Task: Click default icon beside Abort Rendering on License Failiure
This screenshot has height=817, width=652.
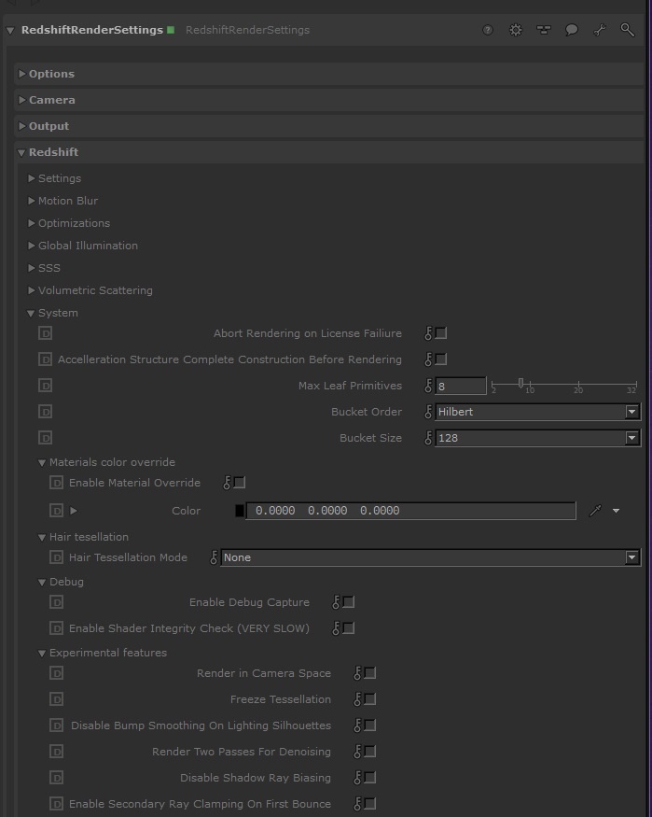Action: tap(46, 333)
